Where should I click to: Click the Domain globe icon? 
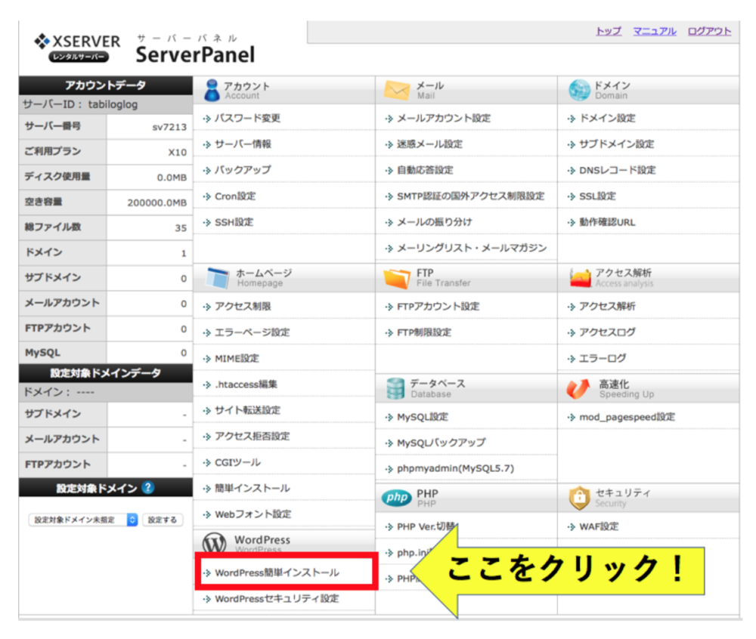tap(579, 90)
